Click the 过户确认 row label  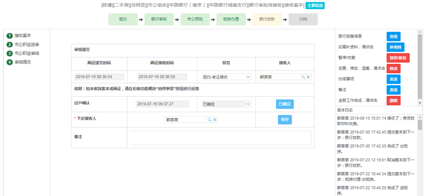coord(82,103)
